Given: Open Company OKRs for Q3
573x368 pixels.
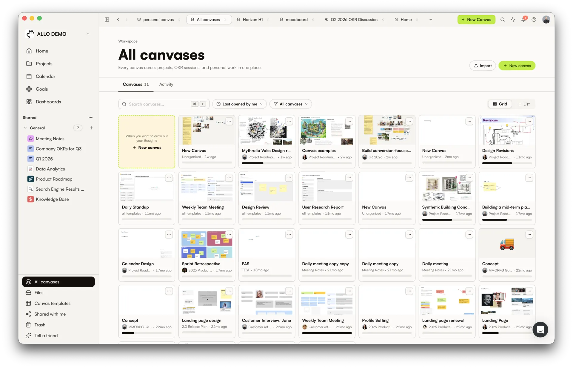Looking at the screenshot, I should point(58,149).
